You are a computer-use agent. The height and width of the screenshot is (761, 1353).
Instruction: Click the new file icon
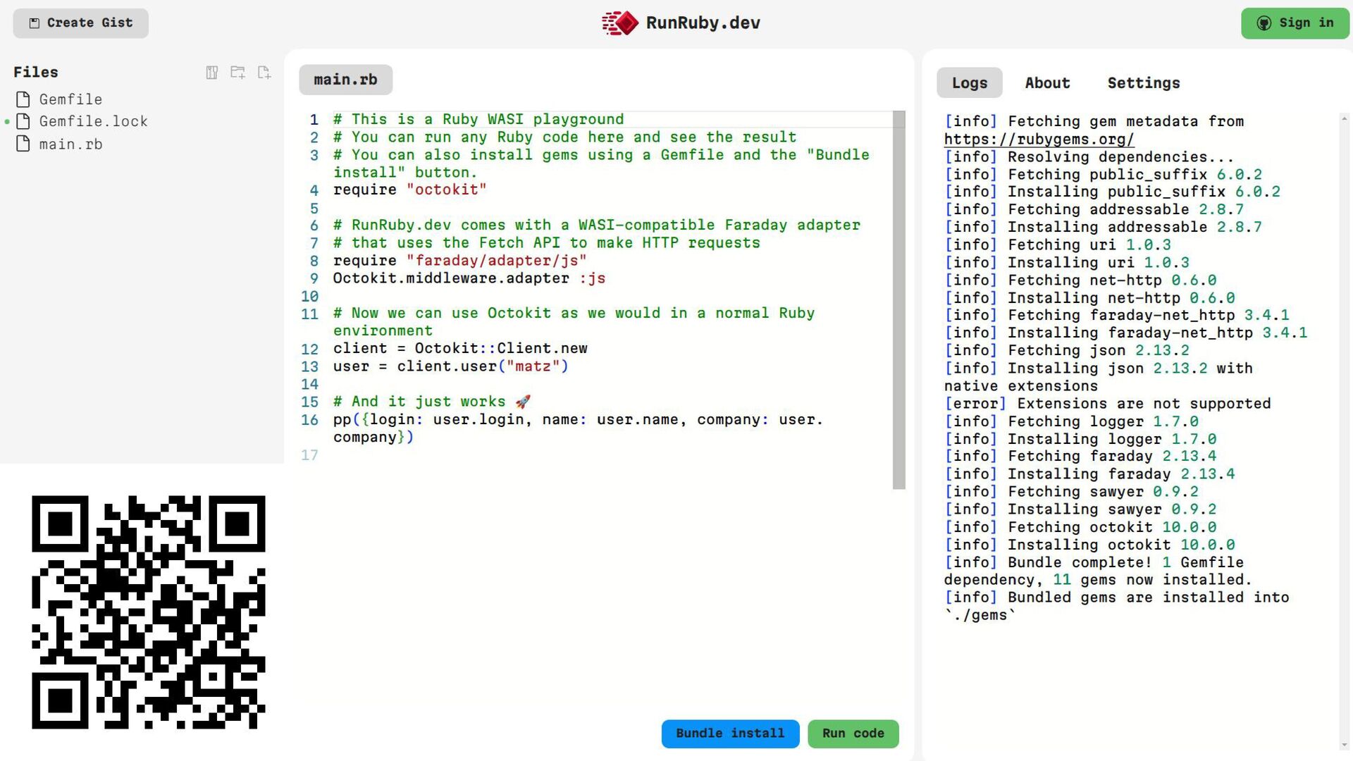264,73
